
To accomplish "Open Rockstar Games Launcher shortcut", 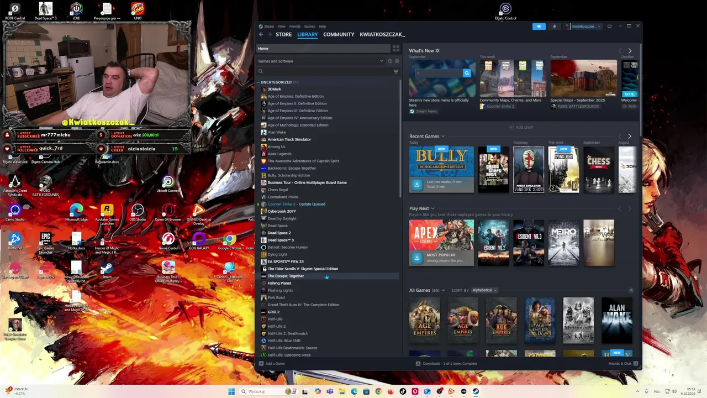I will (107, 214).
